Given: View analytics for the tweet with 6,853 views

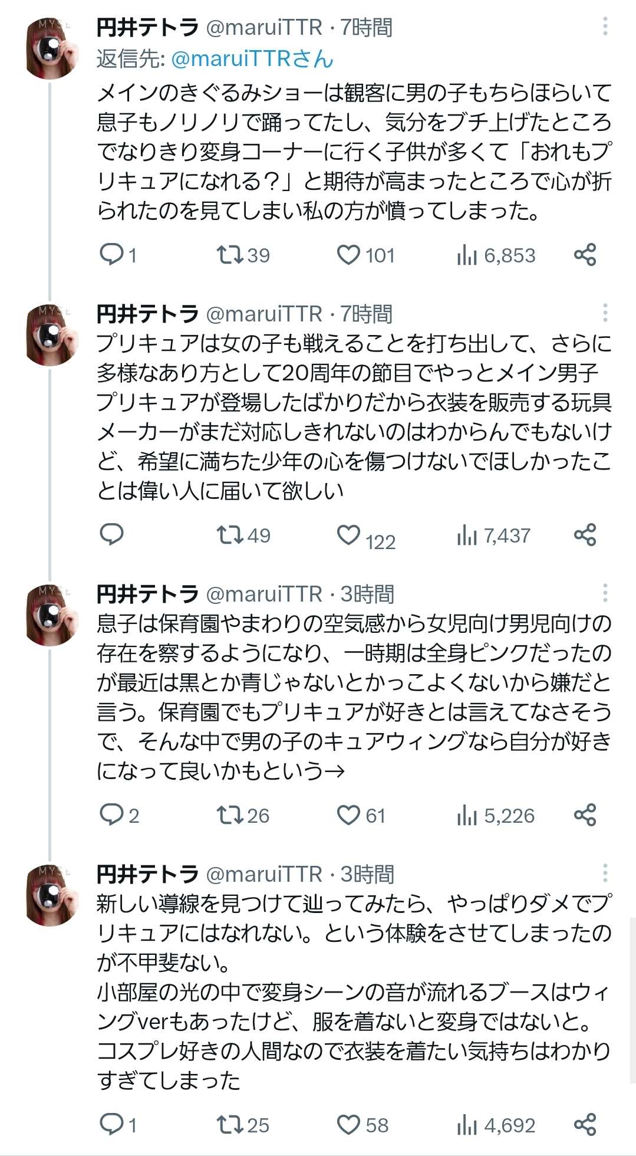Looking at the screenshot, I should [x=467, y=255].
